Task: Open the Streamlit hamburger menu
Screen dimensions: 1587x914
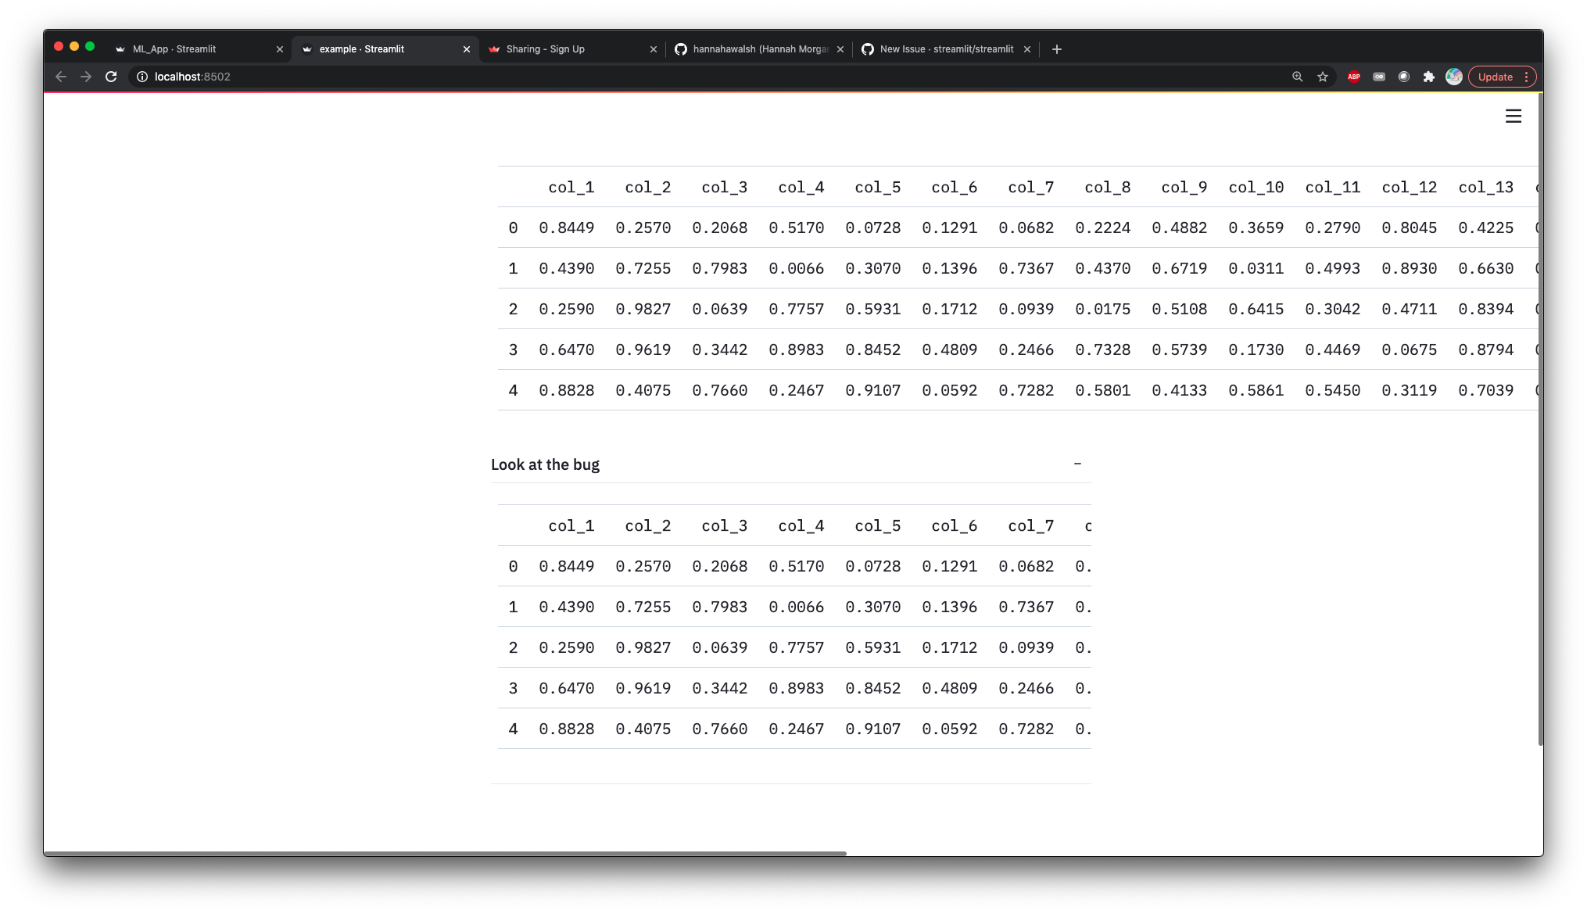Action: point(1512,116)
